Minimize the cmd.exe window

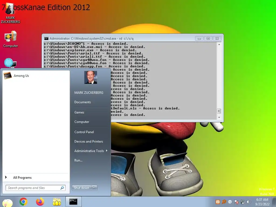pyautogui.click(x=199, y=38)
